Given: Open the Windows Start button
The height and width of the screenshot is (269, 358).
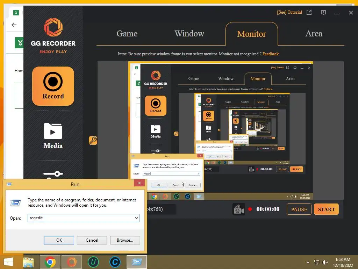Looking at the screenshot, I should tap(8, 262).
